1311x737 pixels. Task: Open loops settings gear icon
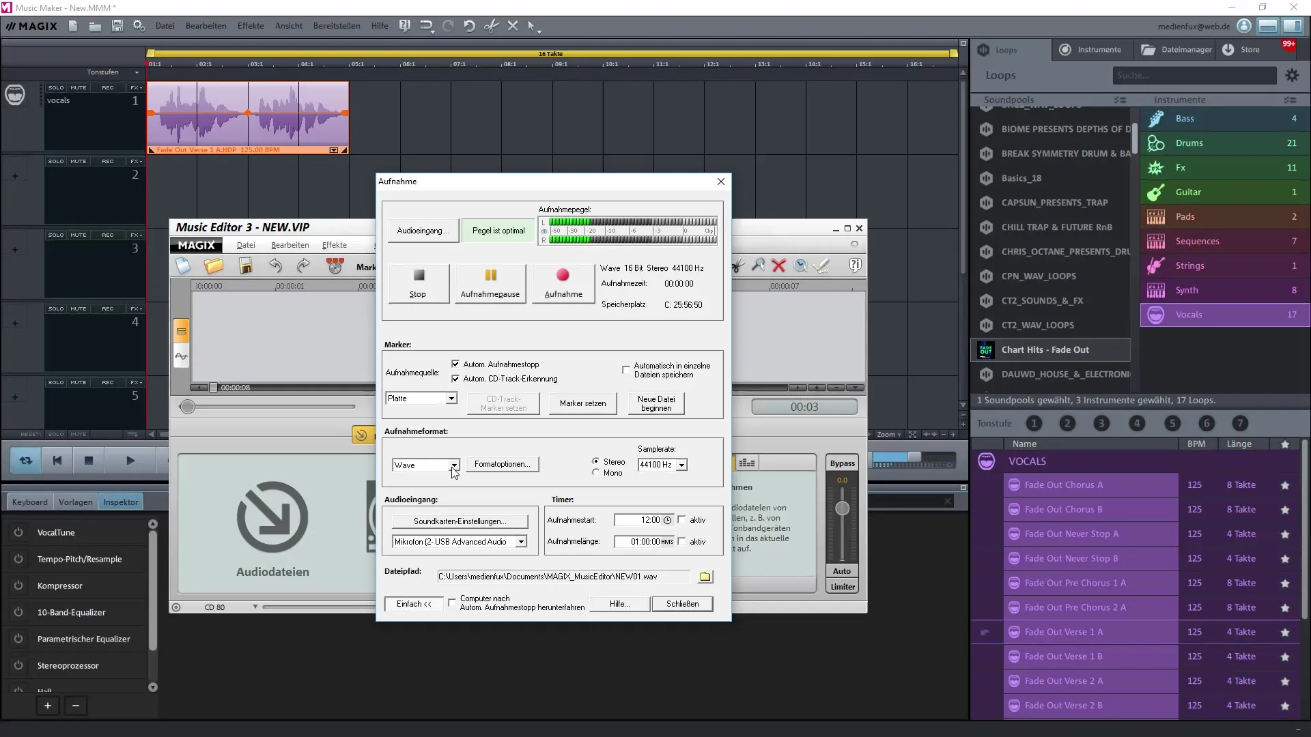[x=1292, y=76]
